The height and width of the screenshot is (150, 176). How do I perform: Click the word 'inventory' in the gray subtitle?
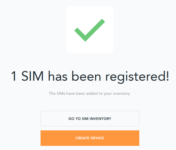coord(122,93)
